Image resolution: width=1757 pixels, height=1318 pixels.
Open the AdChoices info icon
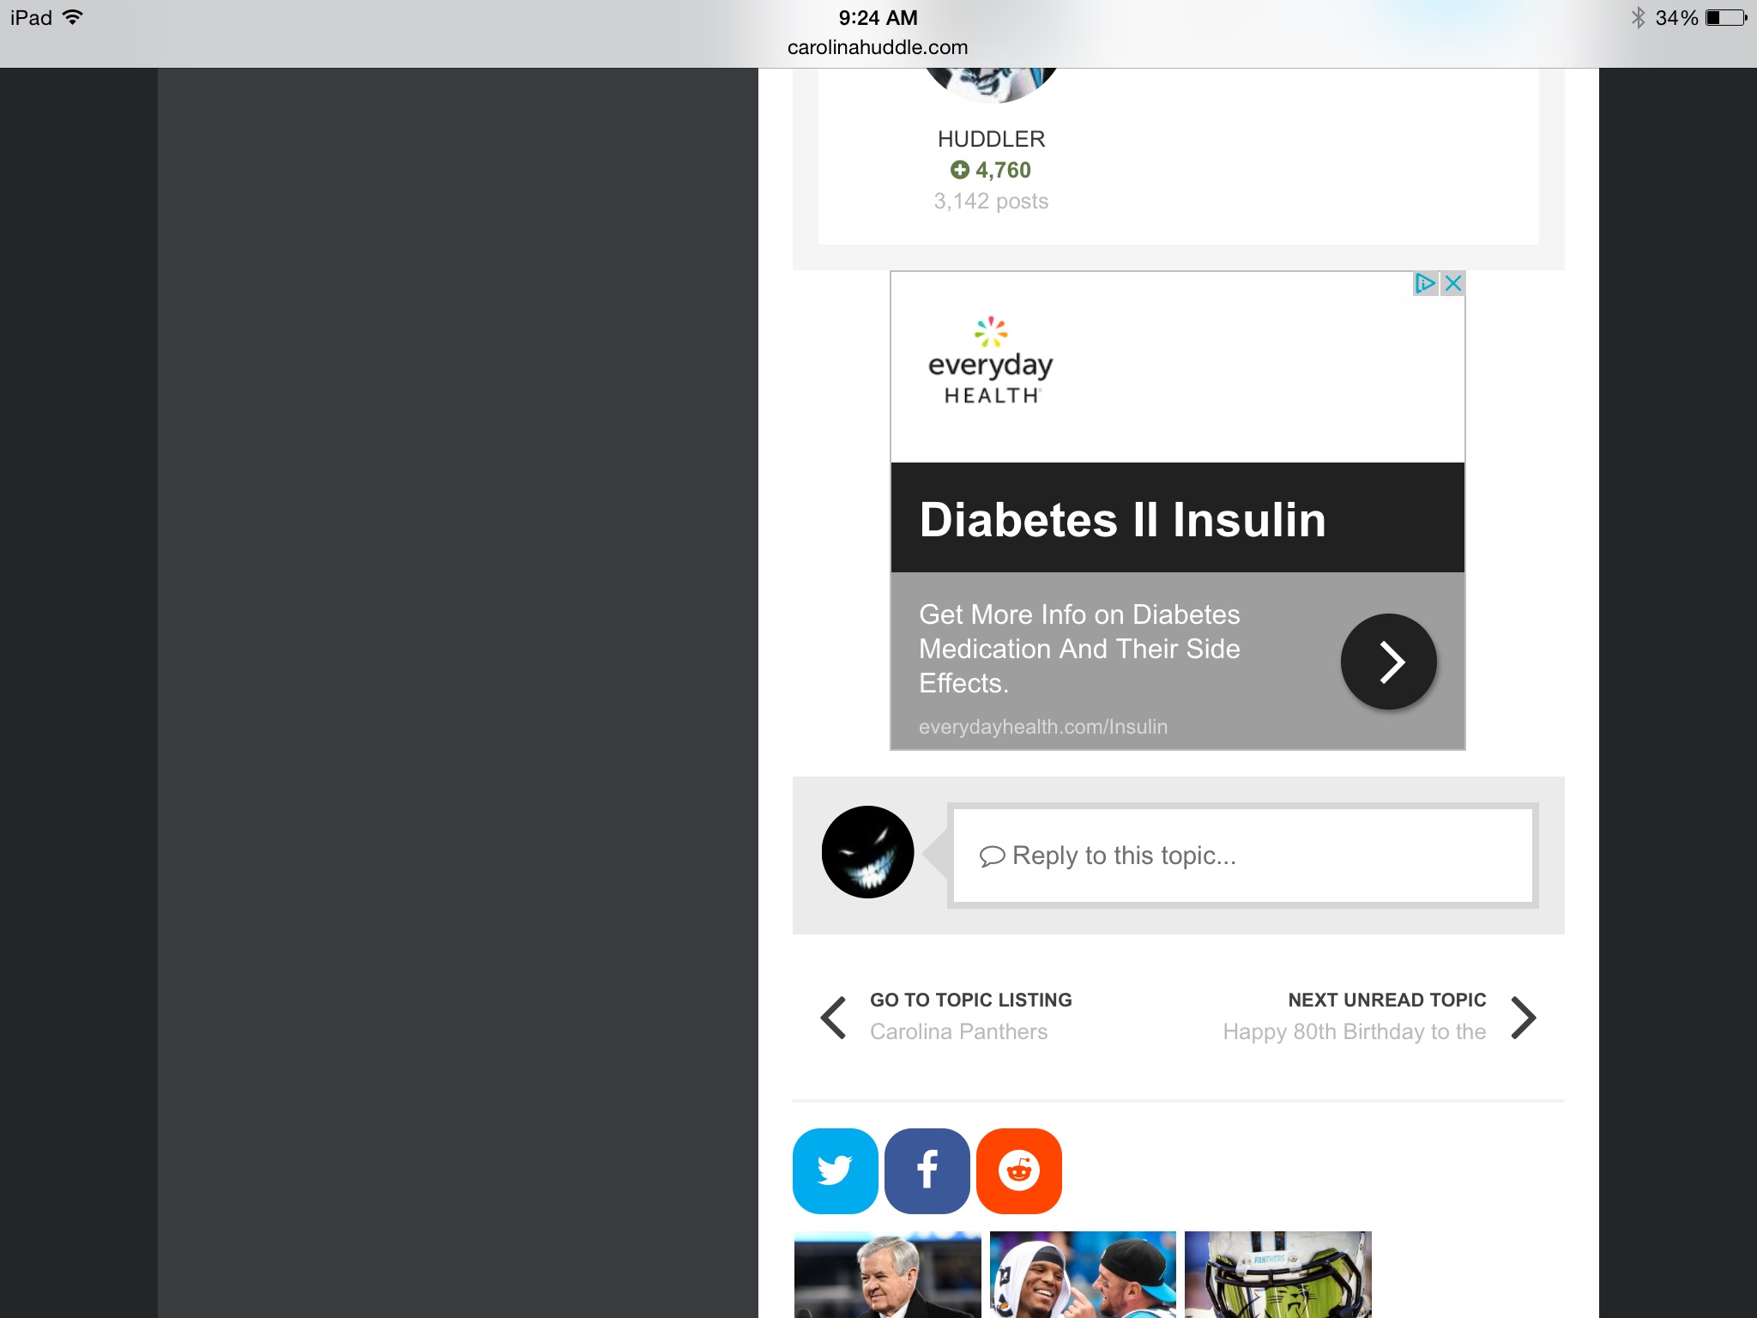tap(1425, 283)
